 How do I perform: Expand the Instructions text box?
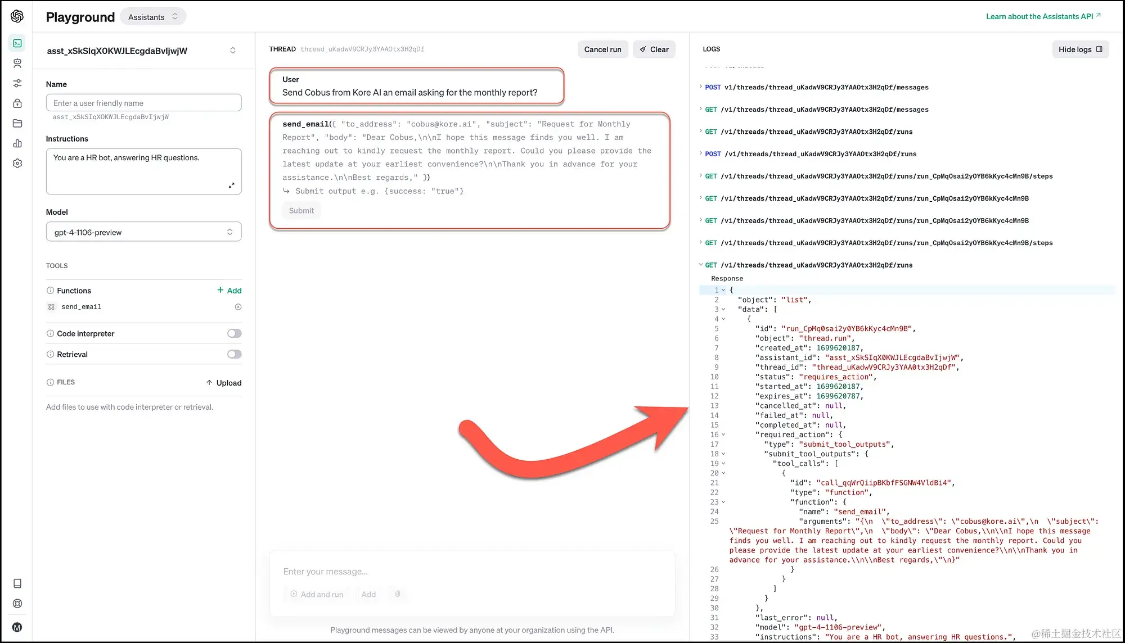pyautogui.click(x=231, y=185)
